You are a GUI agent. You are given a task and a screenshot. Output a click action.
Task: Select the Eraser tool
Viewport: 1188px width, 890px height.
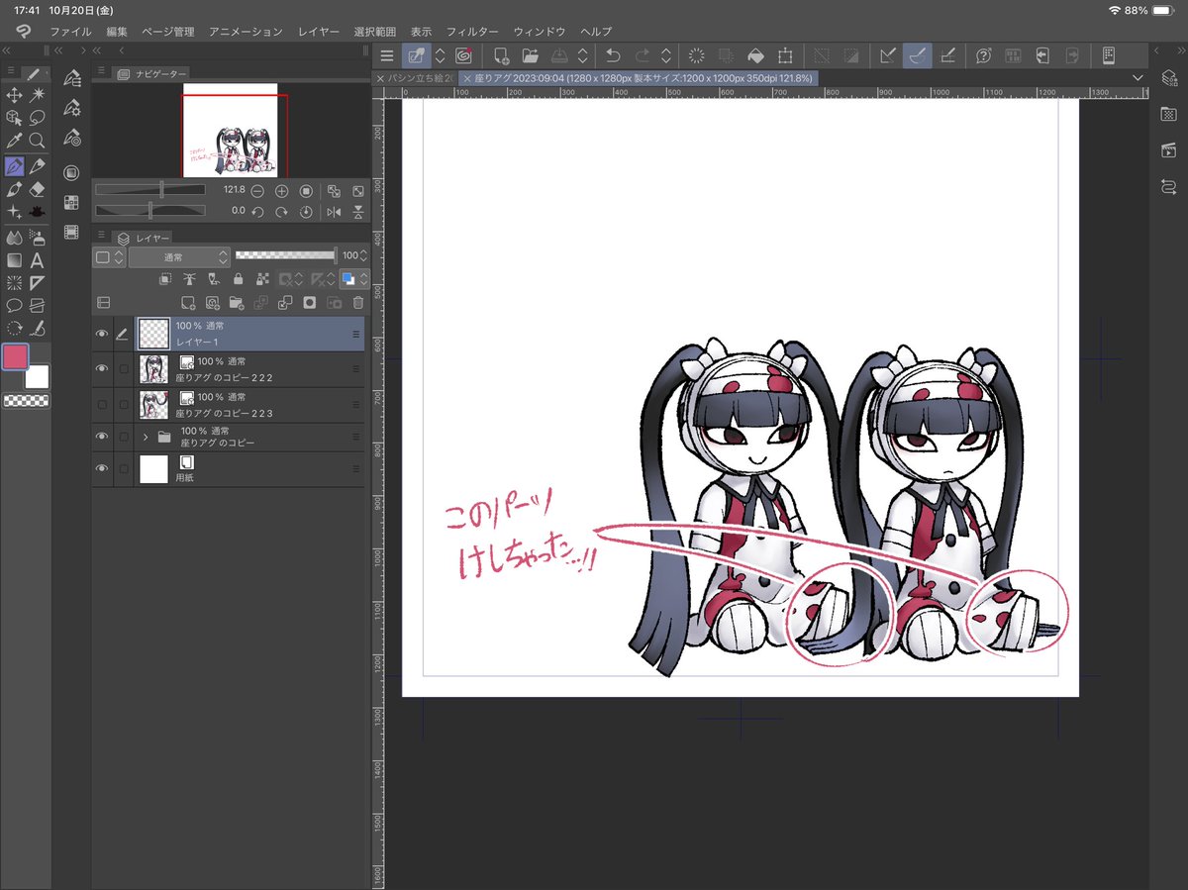click(x=38, y=189)
